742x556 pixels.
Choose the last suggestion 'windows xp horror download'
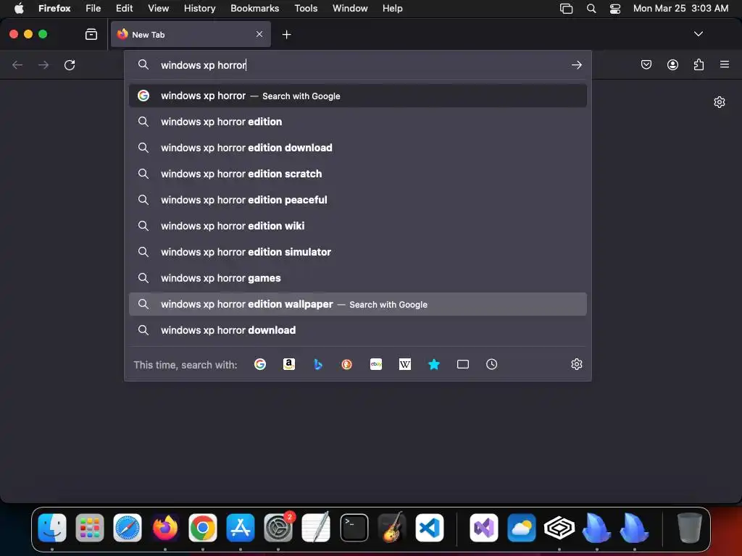click(358, 330)
